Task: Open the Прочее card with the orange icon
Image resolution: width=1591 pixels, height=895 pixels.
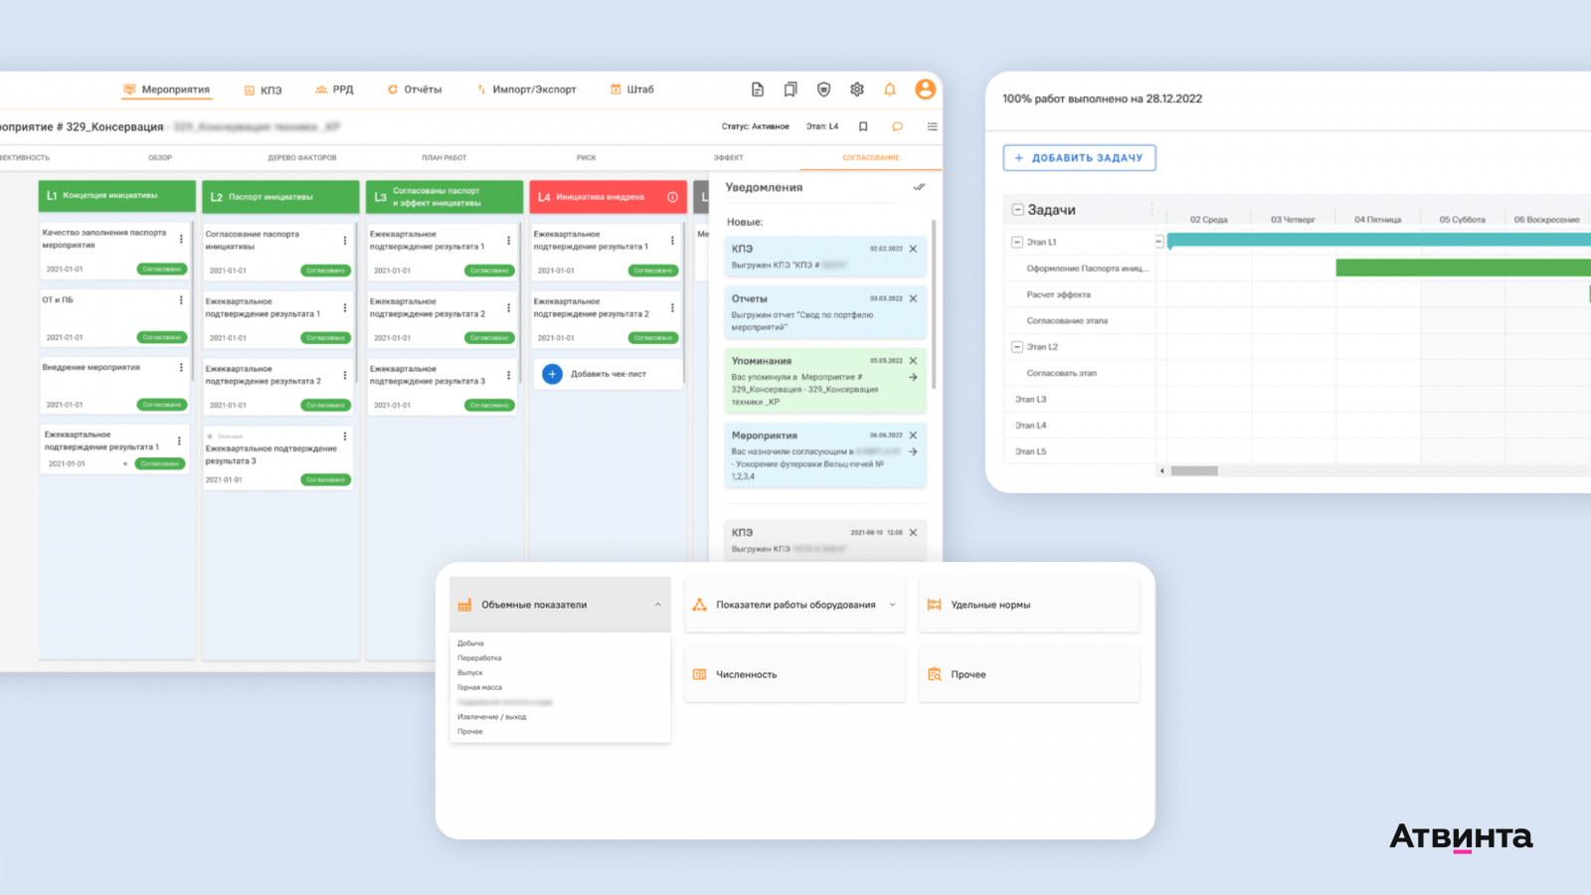Action: 1030,674
